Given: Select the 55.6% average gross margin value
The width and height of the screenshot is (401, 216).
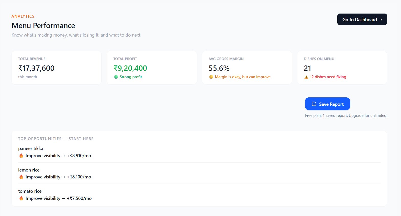Looking at the screenshot, I should pos(219,68).
